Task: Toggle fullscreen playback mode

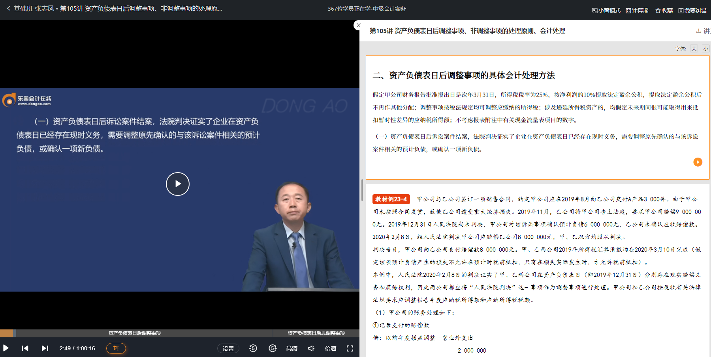Action: [x=350, y=348]
